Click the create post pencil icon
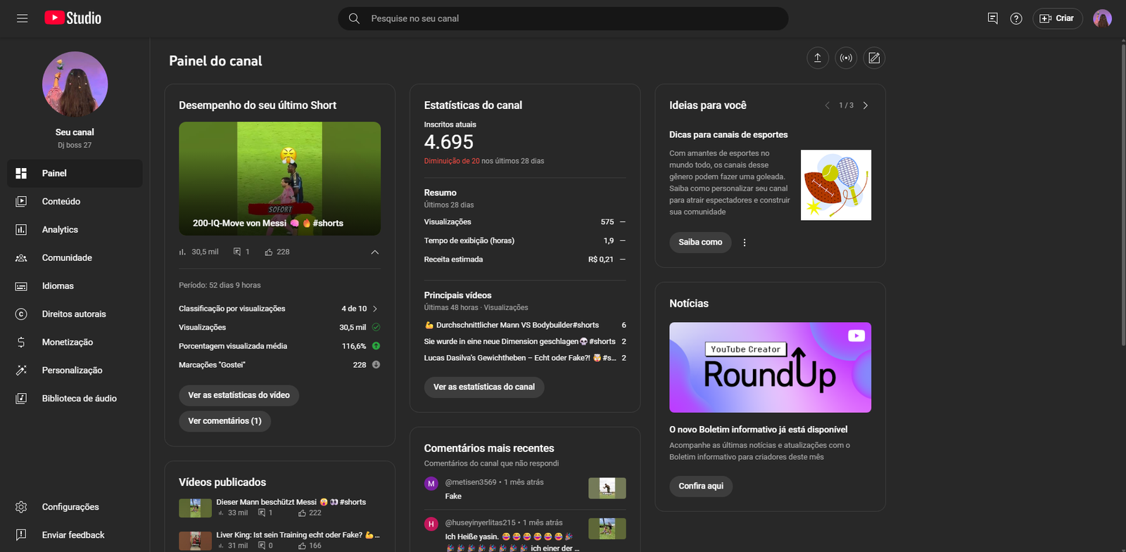Image resolution: width=1126 pixels, height=552 pixels. click(874, 58)
